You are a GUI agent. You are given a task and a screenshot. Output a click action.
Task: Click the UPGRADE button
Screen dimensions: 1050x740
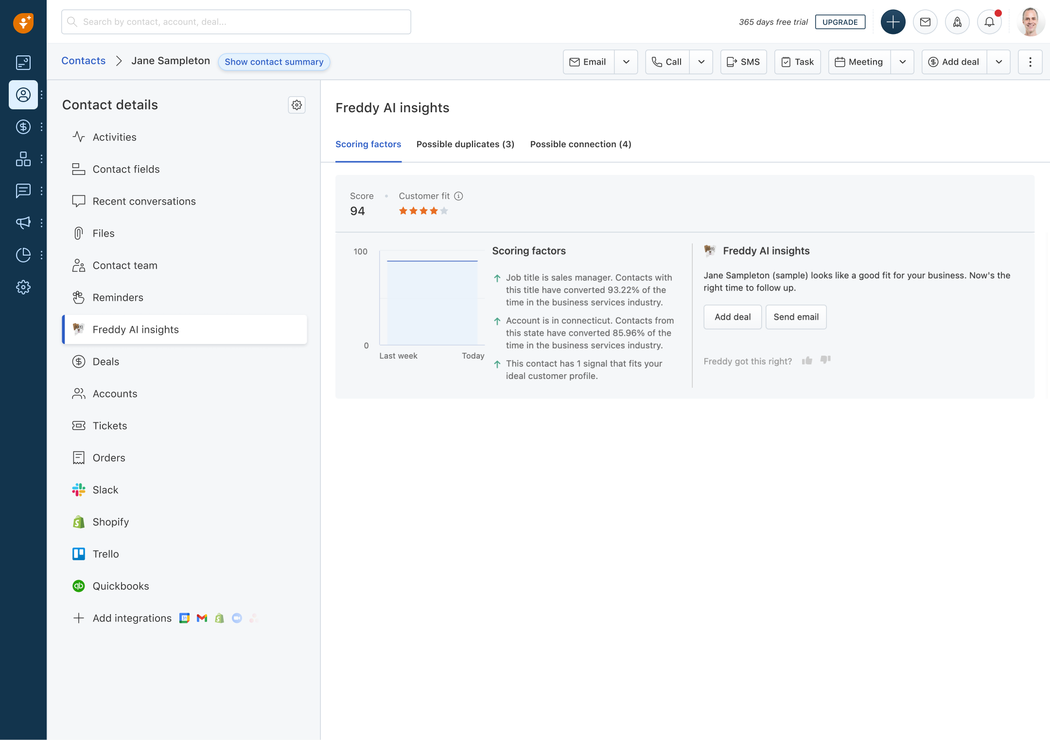coord(840,22)
